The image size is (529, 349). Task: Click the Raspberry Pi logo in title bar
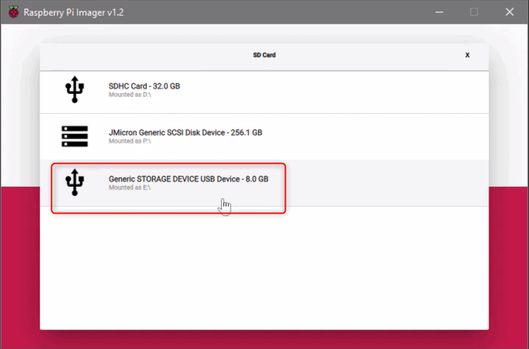[x=13, y=12]
